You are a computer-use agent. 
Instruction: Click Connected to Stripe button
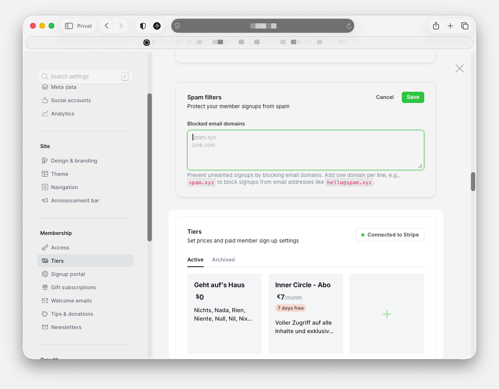tap(390, 235)
